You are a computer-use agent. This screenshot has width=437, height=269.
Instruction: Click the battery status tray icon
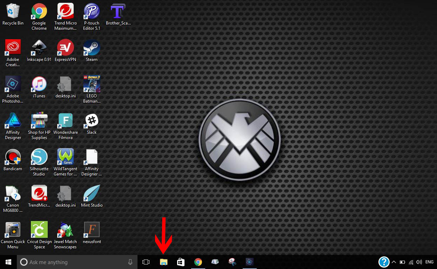pyautogui.click(x=402, y=262)
